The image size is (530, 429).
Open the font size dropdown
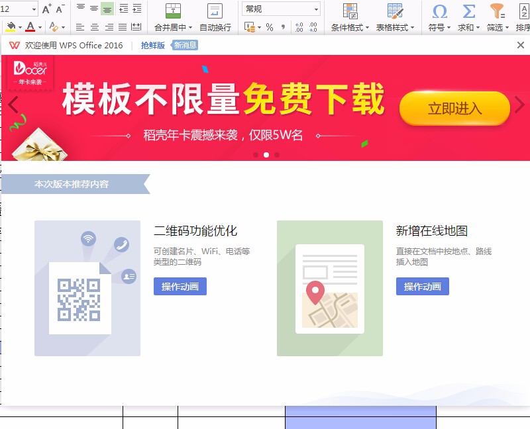pyautogui.click(x=33, y=8)
